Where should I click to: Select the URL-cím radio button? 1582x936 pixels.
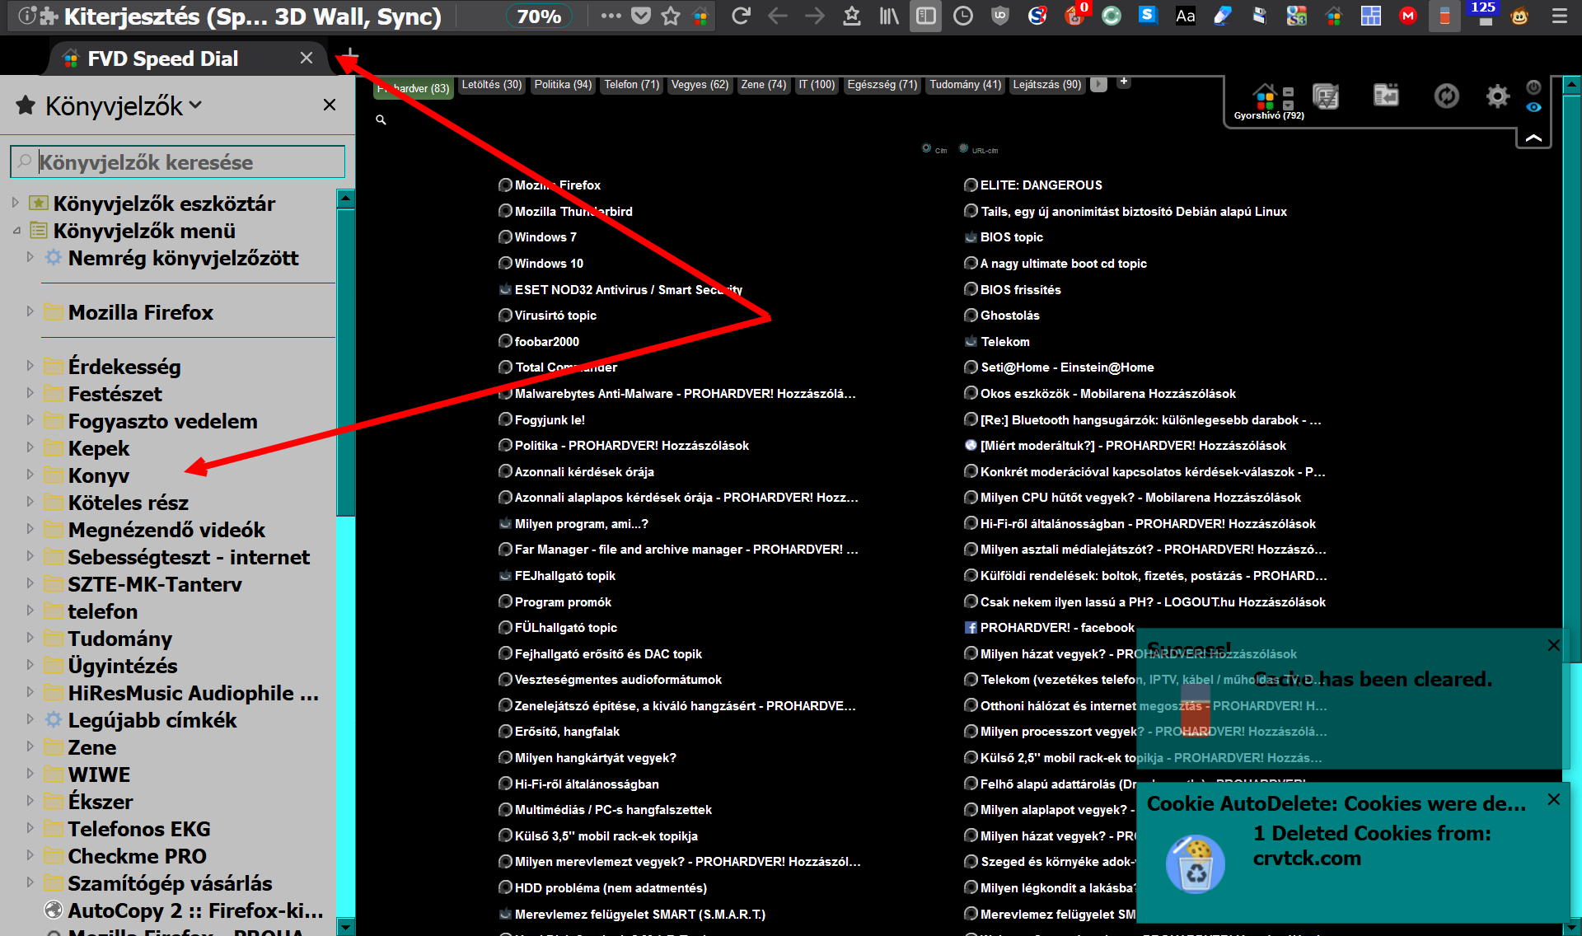[x=963, y=148]
